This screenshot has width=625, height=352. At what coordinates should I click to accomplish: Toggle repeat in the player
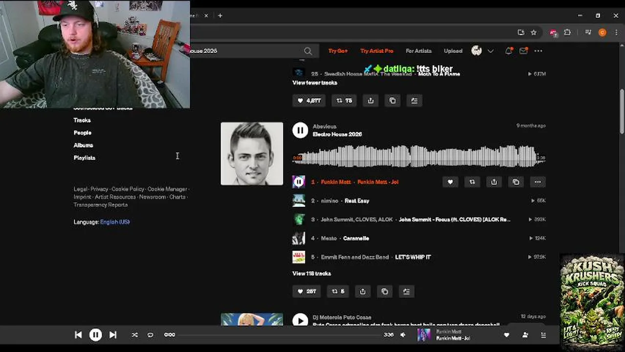coord(150,335)
